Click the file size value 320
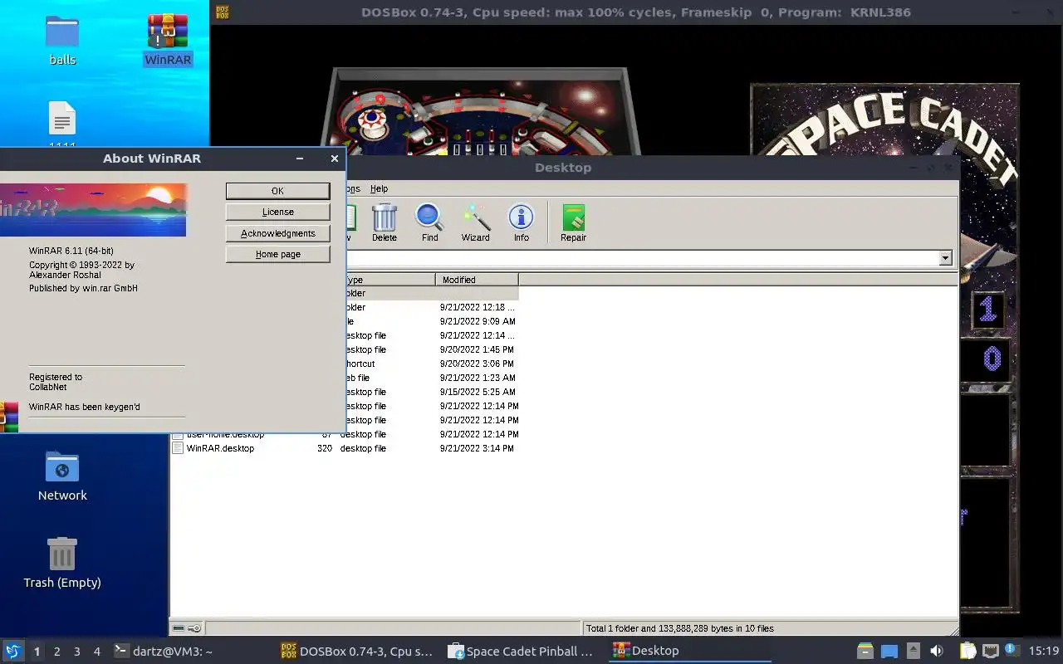The height and width of the screenshot is (664, 1063). pos(325,448)
